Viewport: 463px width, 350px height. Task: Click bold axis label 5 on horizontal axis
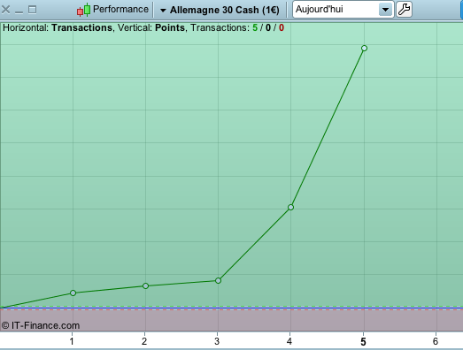point(363,342)
